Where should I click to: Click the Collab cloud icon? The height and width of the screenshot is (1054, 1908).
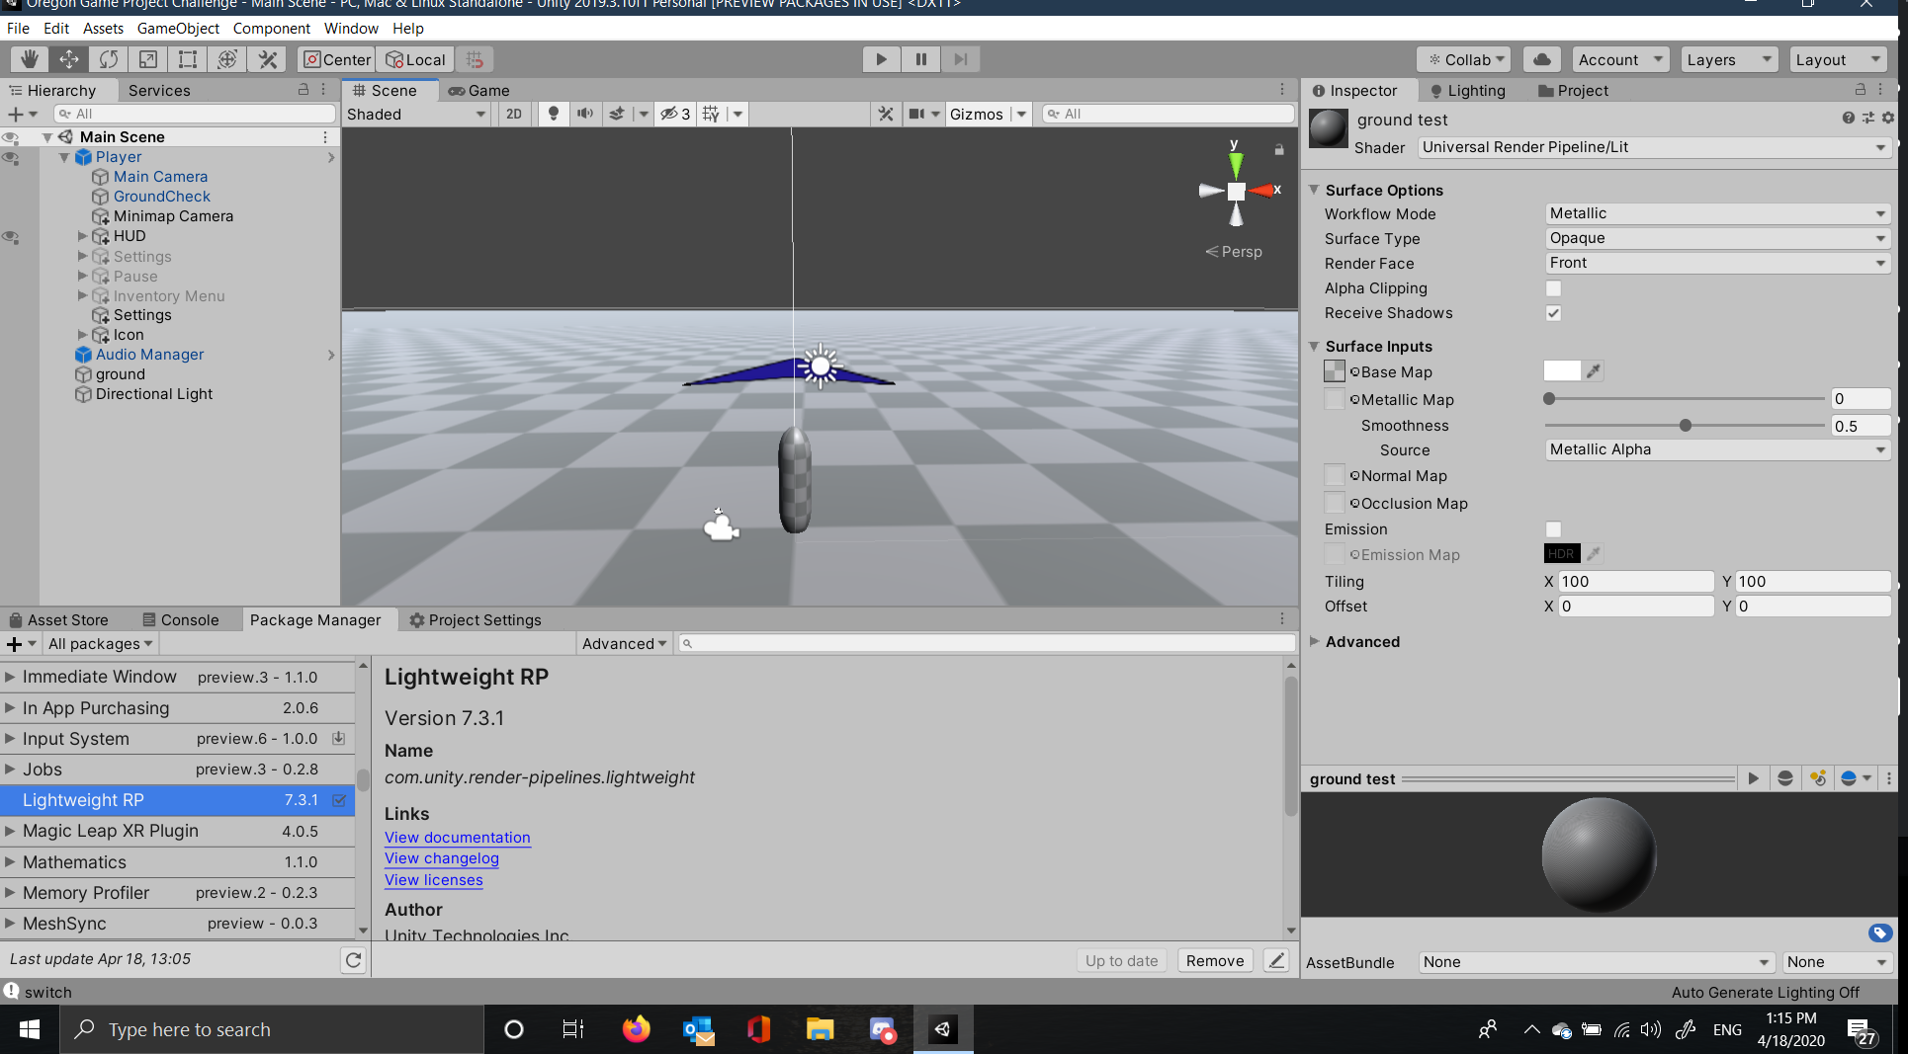(1541, 59)
